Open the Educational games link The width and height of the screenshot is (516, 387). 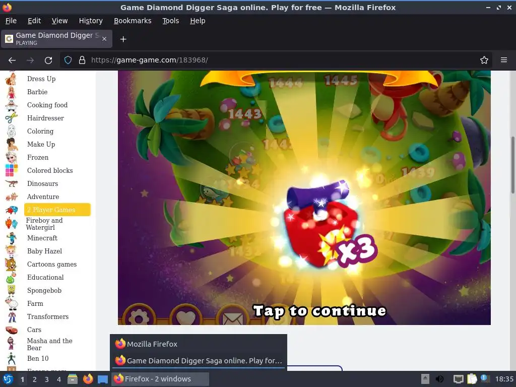(45, 278)
